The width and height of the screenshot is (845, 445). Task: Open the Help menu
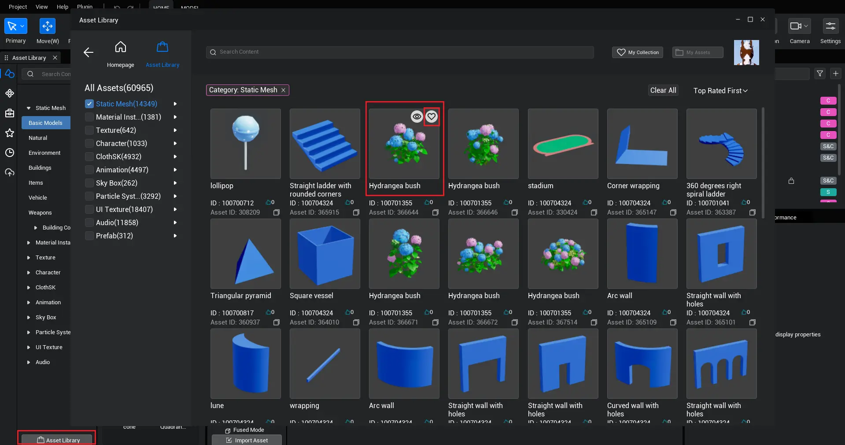click(63, 7)
